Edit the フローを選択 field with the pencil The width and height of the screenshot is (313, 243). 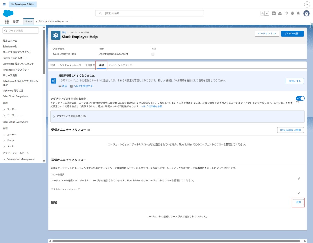299,179
